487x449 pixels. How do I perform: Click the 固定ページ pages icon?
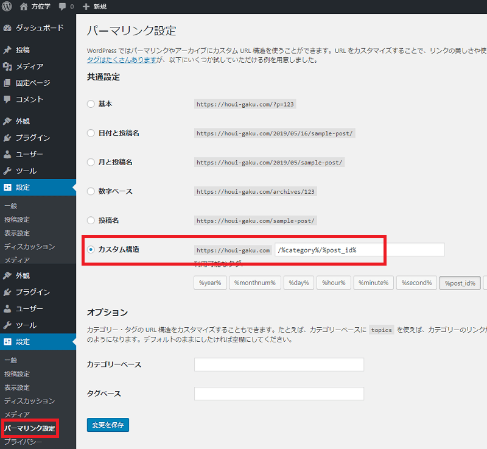(7, 83)
